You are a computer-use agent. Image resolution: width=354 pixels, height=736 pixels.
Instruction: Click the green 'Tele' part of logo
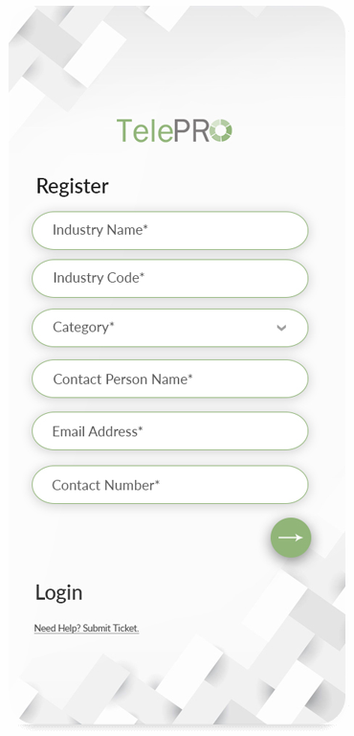pyautogui.click(x=144, y=130)
